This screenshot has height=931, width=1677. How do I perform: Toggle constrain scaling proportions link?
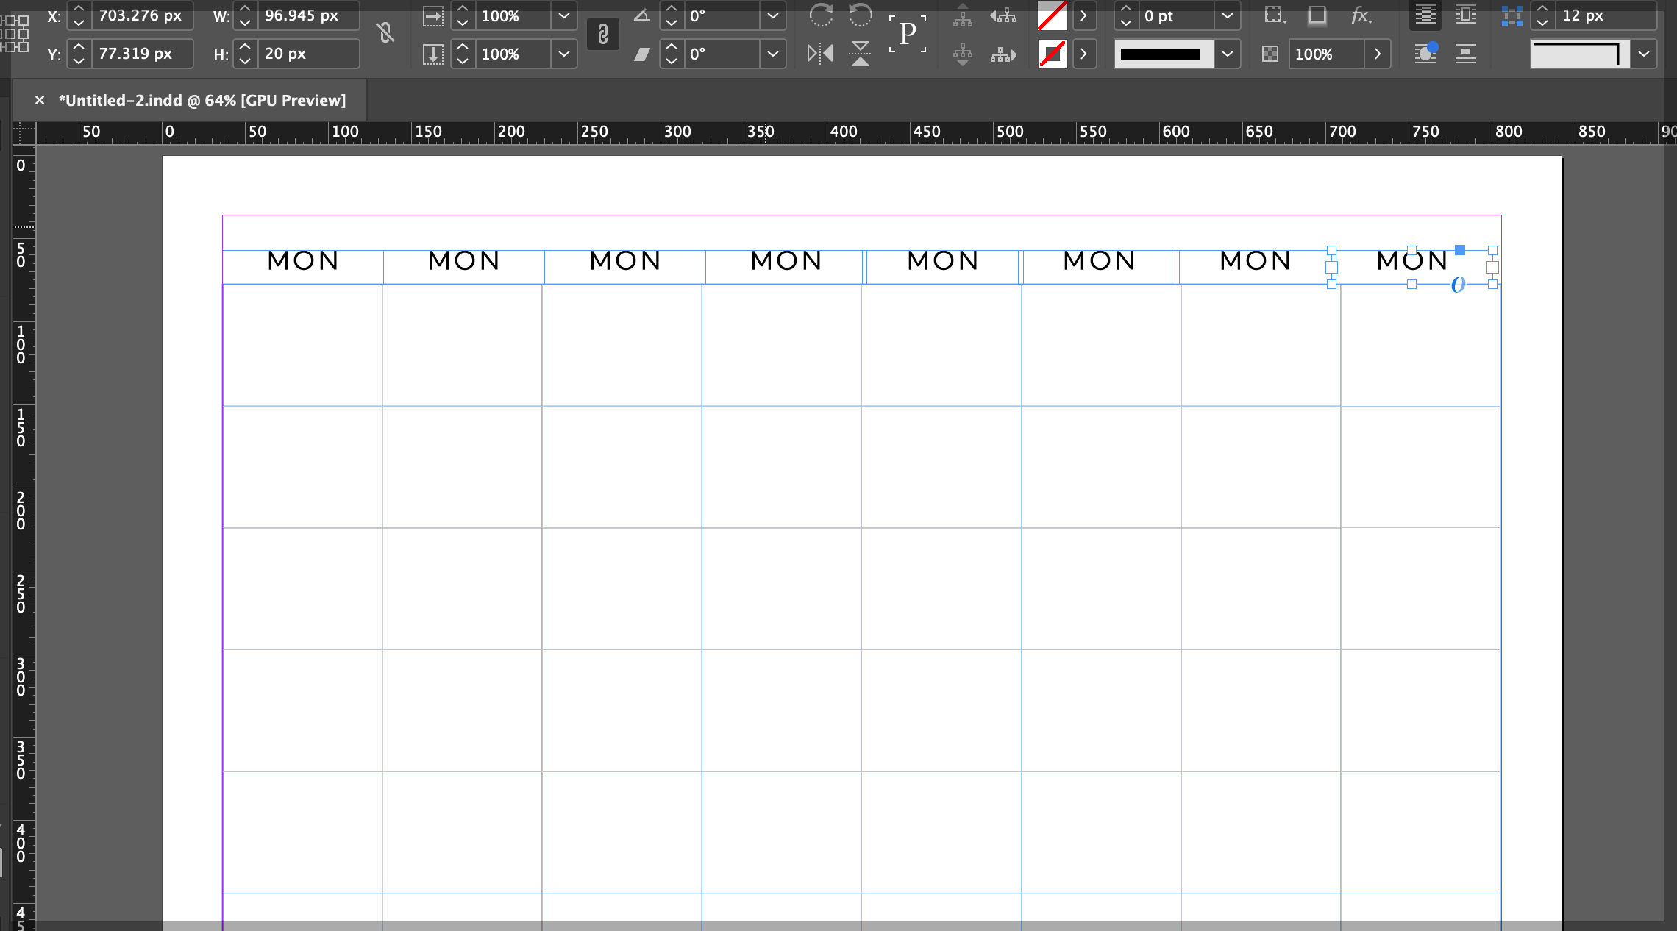coord(602,34)
